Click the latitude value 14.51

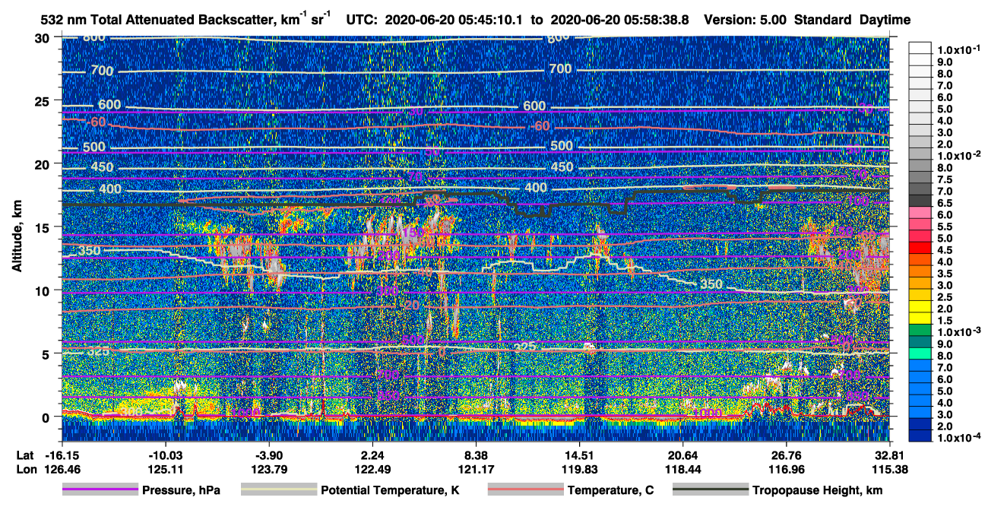[579, 455]
